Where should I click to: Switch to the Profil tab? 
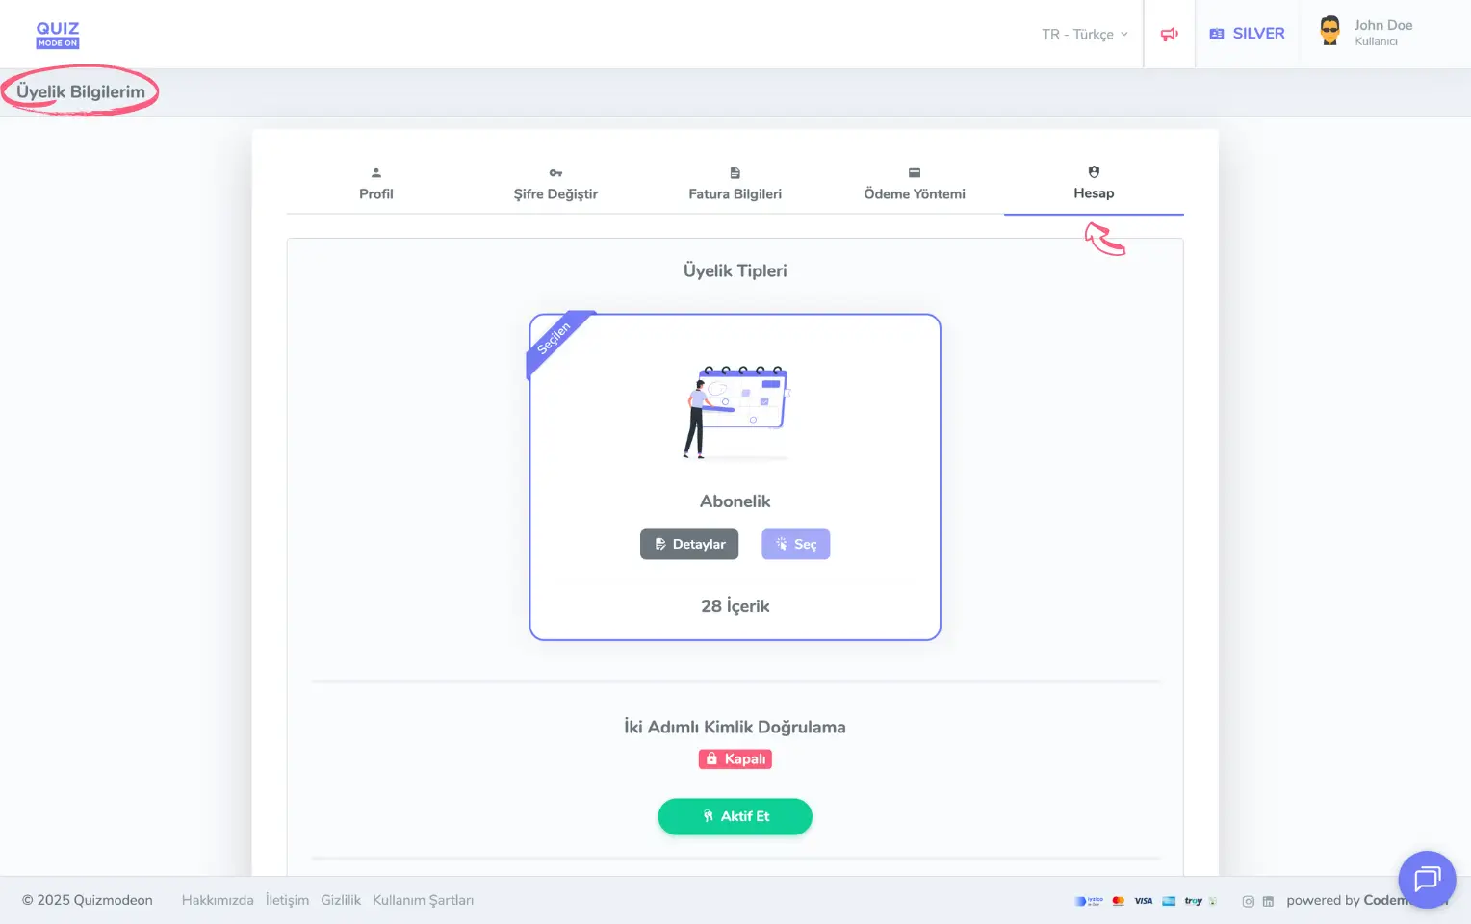click(375, 184)
